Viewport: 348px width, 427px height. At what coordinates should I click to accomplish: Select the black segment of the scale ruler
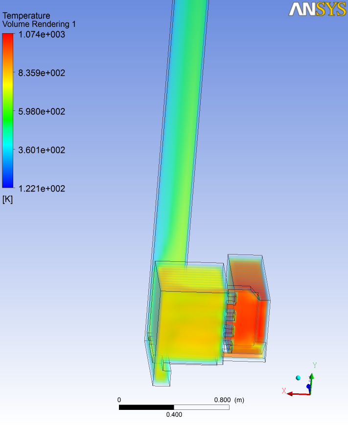point(146,407)
